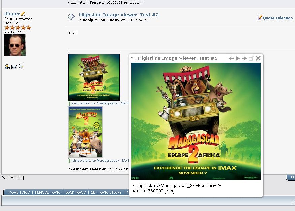Viewport: 295px width, 211px height.
Task: Click the 'Posts: 15' text
Action: 13,32
